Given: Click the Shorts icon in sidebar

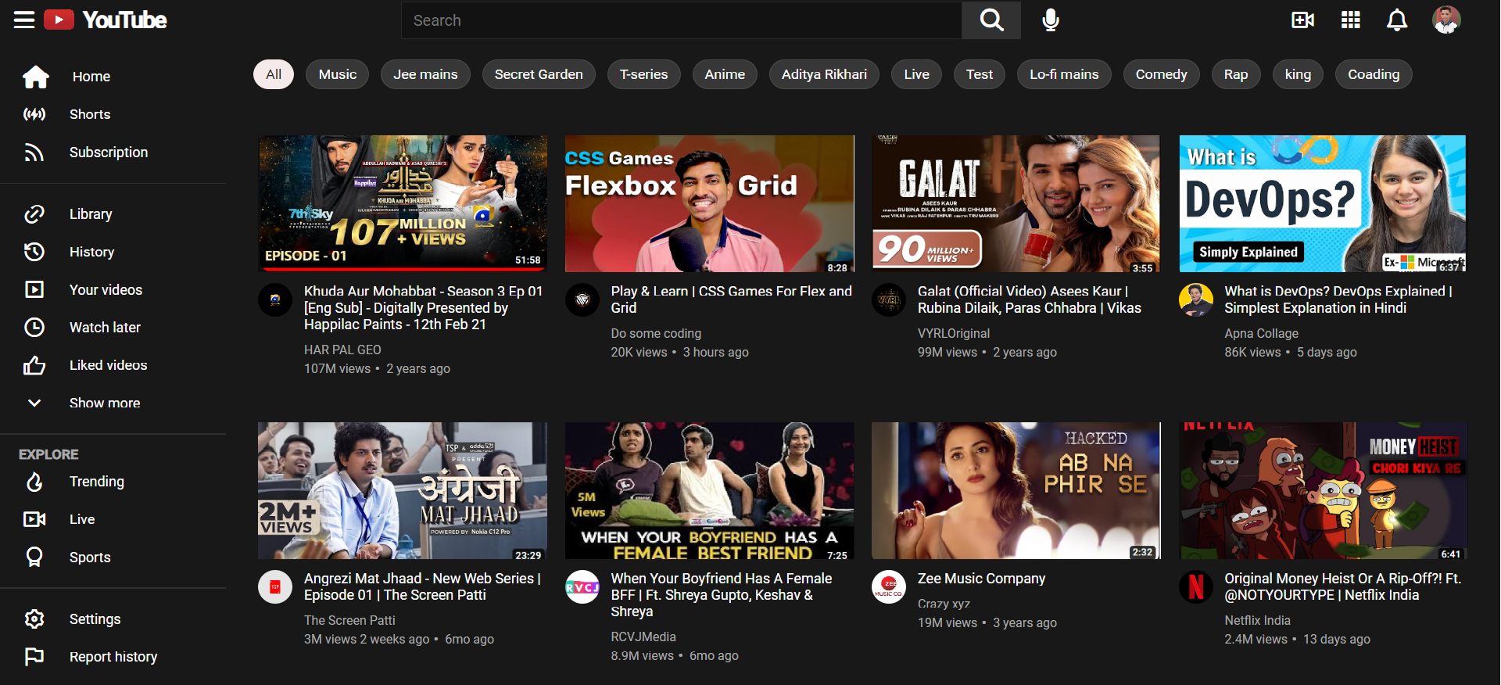Looking at the screenshot, I should [34, 114].
